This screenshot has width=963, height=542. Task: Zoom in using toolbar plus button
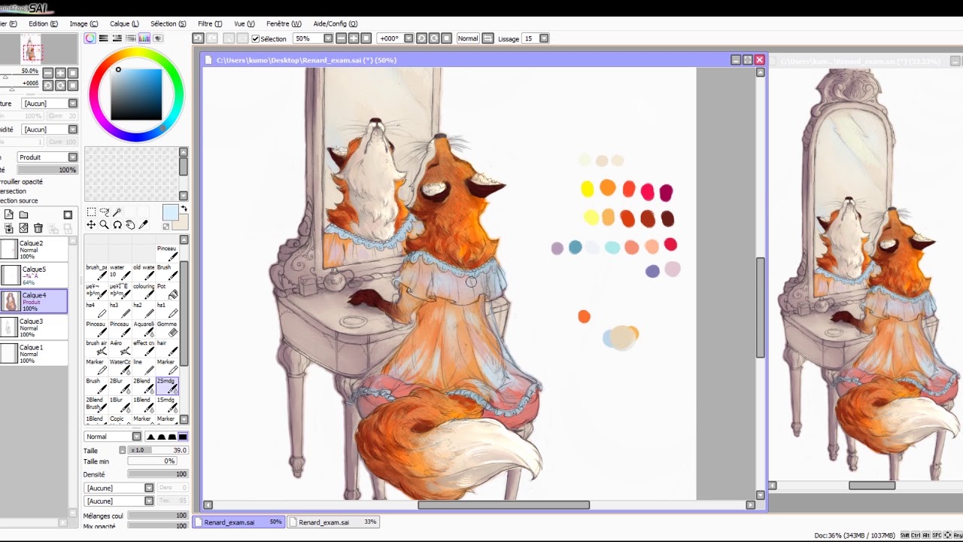(354, 38)
